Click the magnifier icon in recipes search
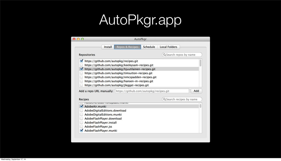 click(x=164, y=99)
